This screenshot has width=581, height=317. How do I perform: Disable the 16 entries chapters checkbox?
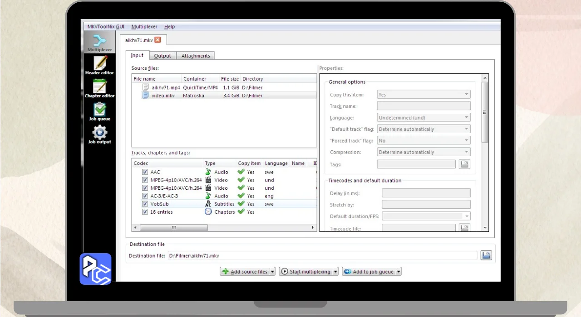click(x=145, y=212)
